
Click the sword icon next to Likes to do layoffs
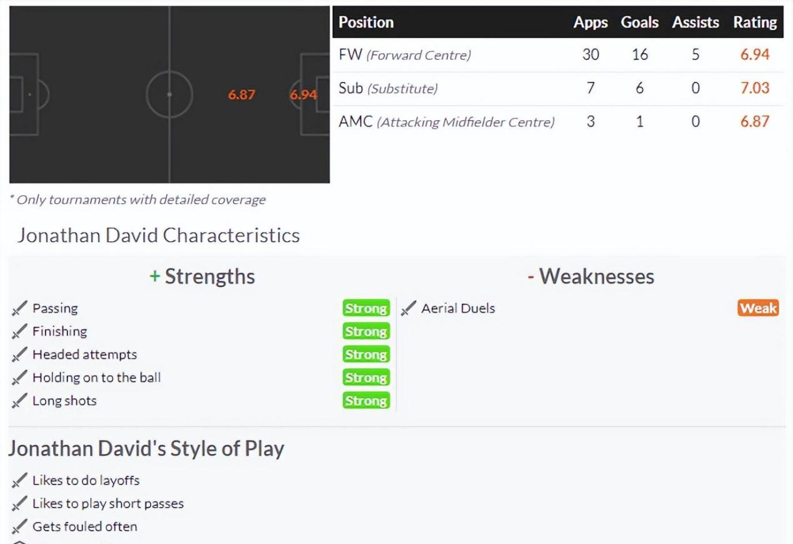click(x=19, y=481)
